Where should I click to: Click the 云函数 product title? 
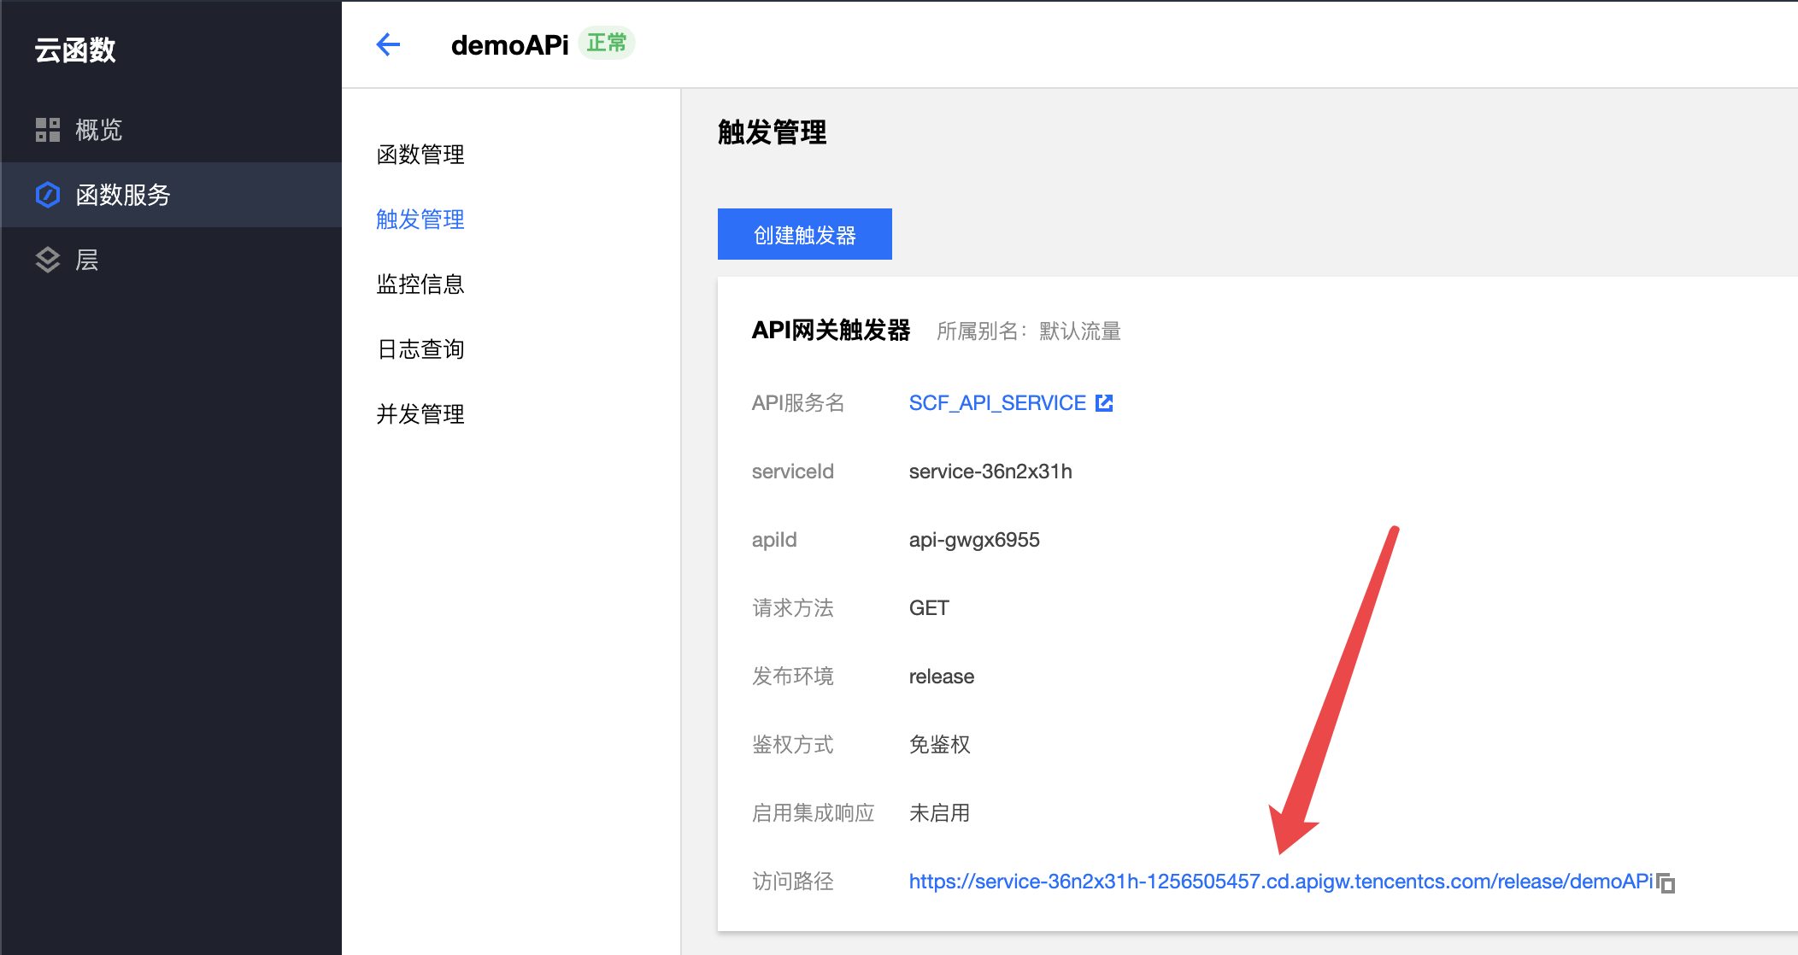click(75, 50)
